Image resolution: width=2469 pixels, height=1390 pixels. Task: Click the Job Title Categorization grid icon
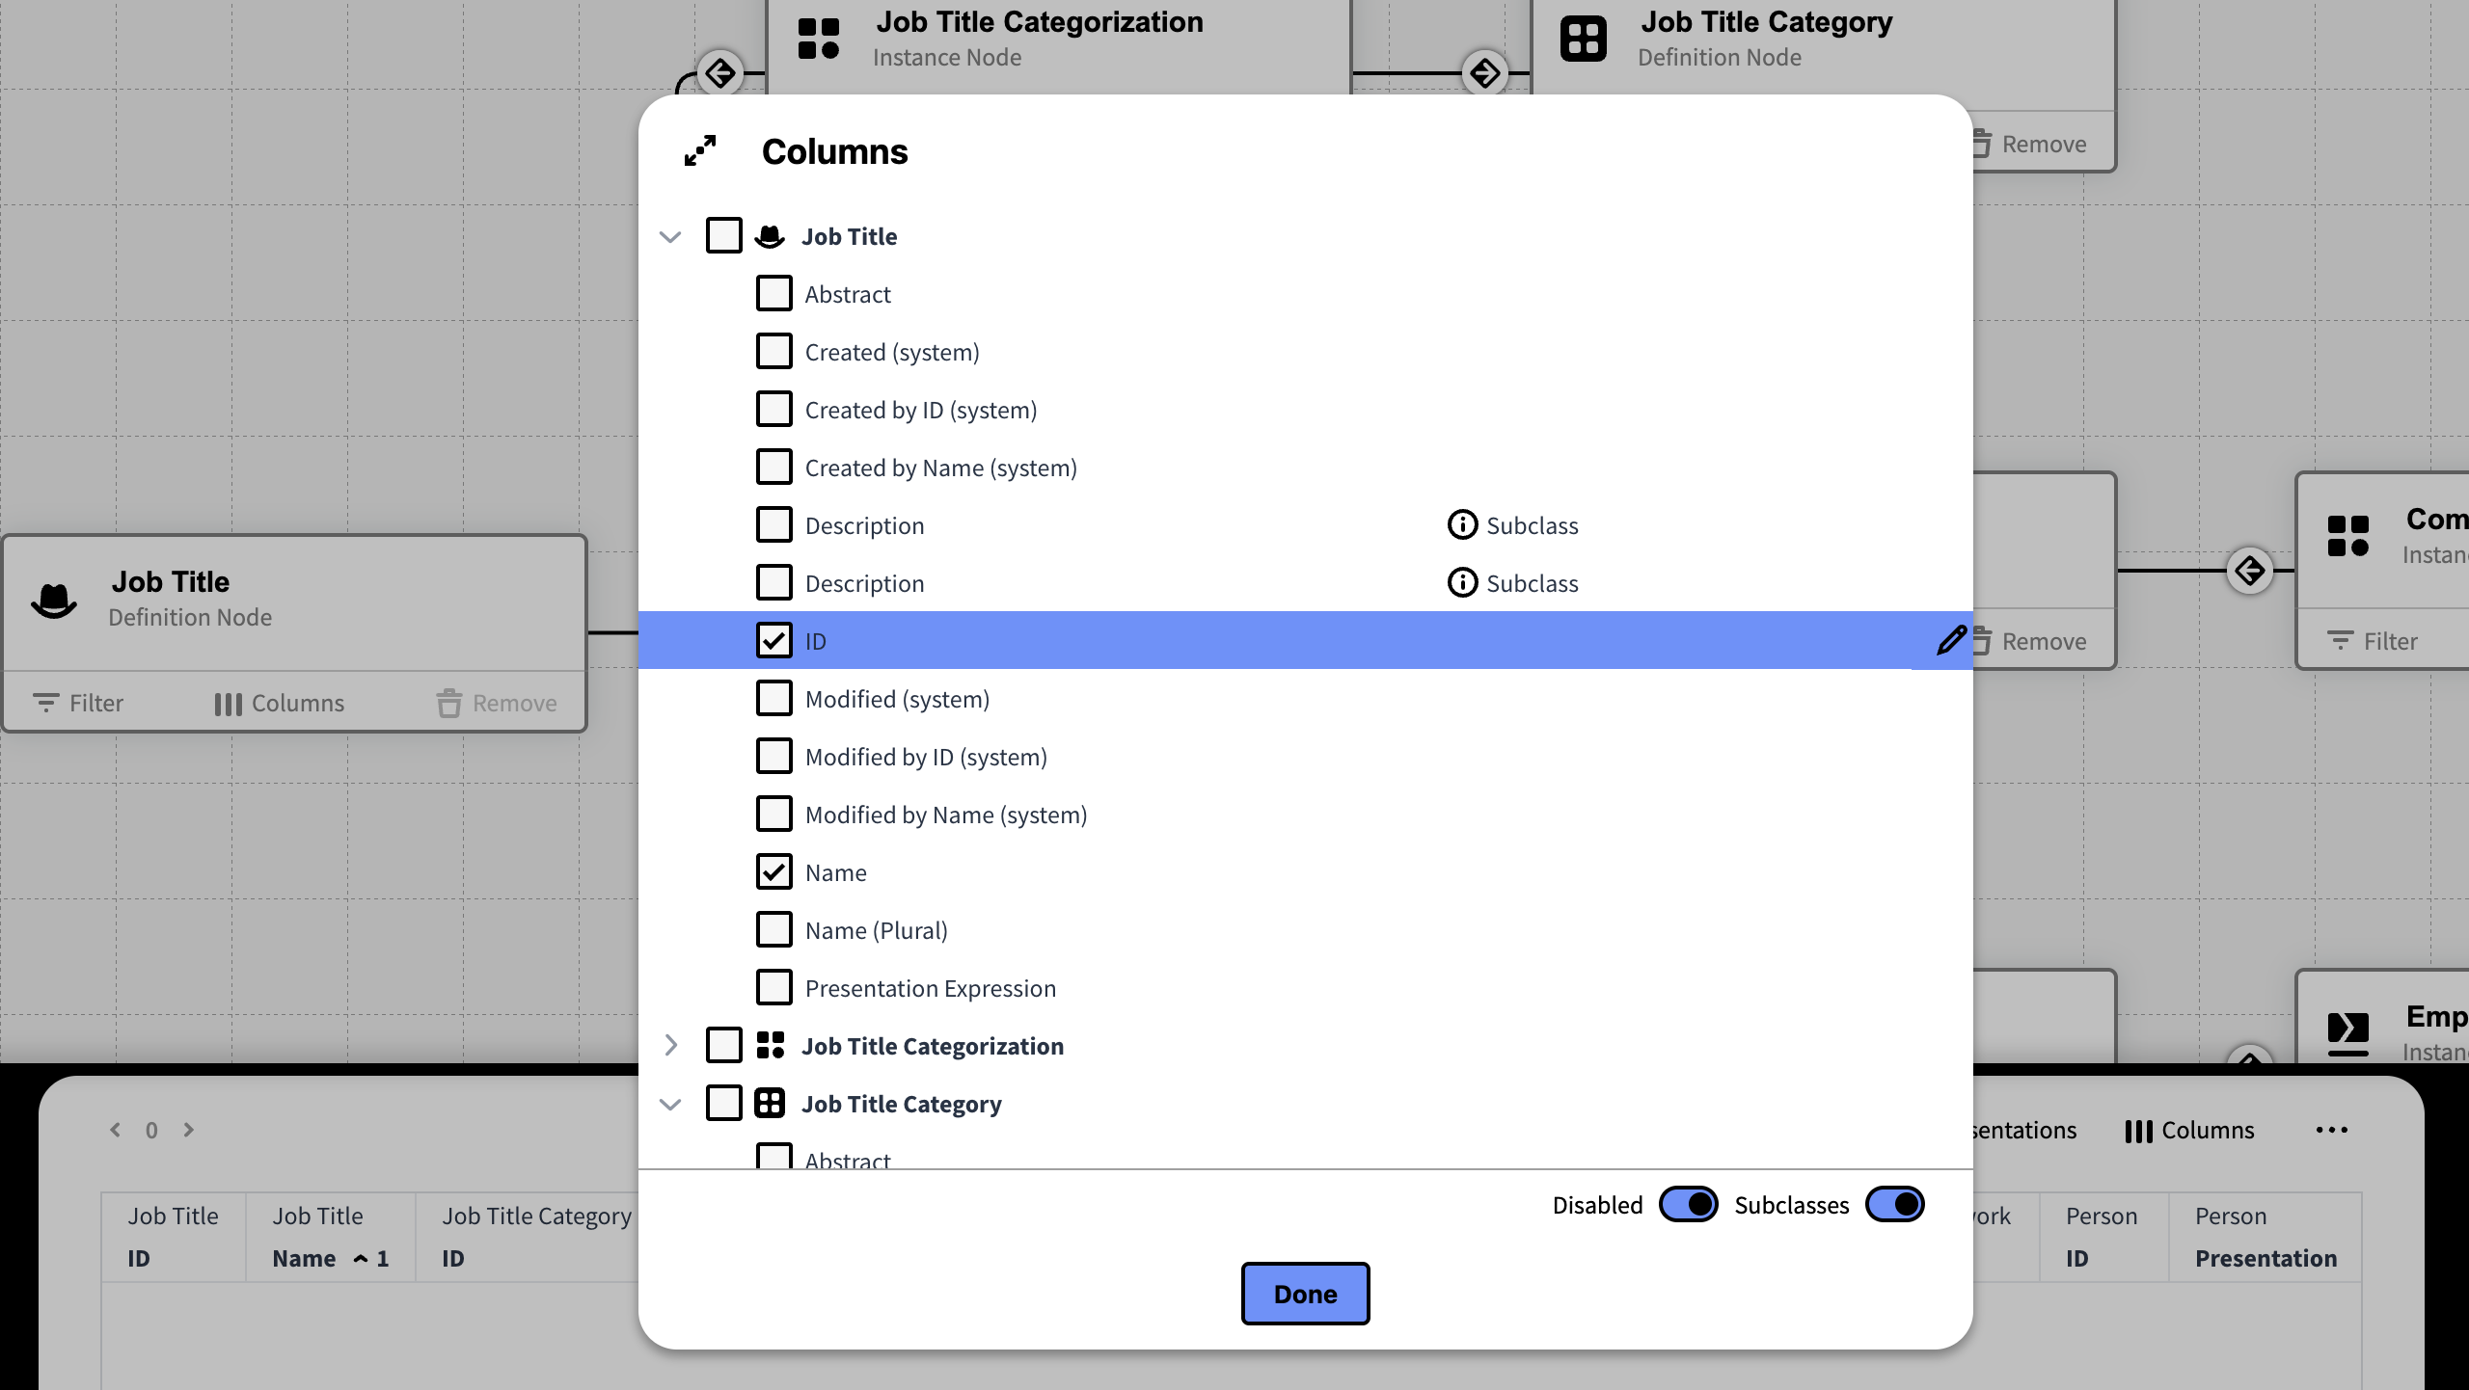[770, 1046]
